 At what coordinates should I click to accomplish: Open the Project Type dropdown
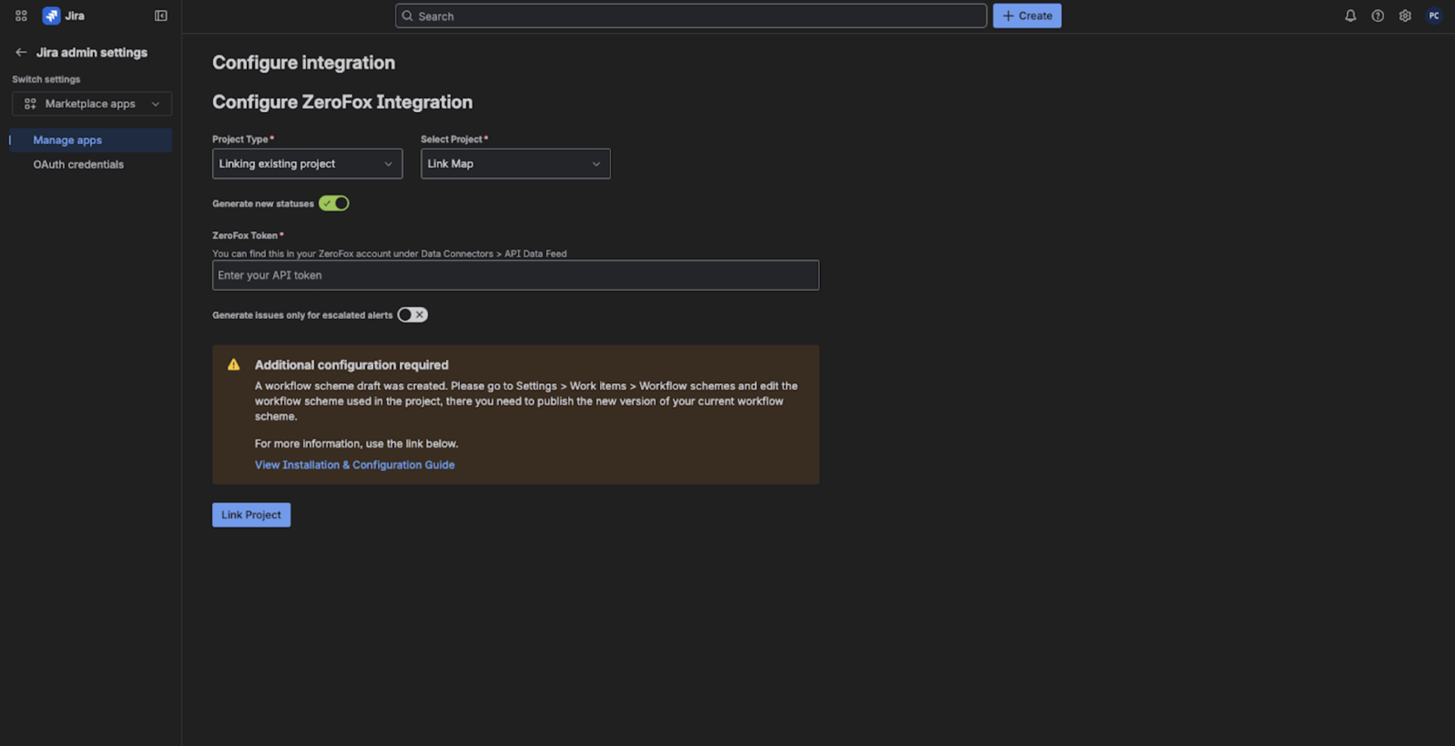pyautogui.click(x=308, y=163)
